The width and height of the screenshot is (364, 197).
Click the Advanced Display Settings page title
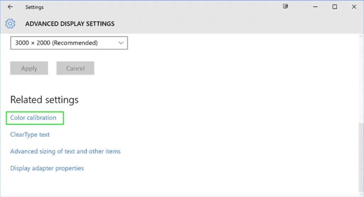[x=70, y=24]
